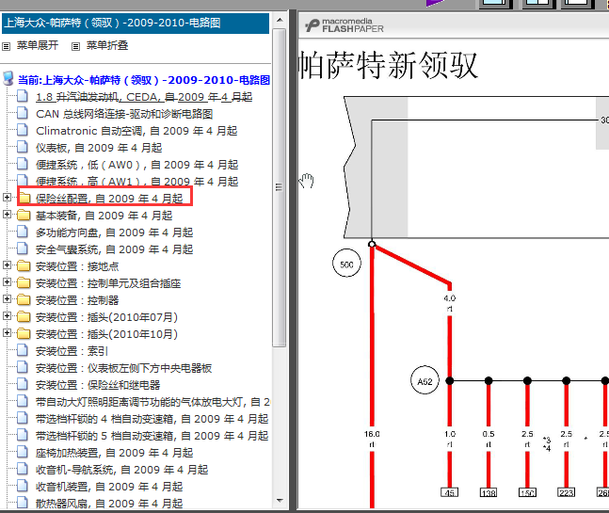Image resolution: width=609 pixels, height=513 pixels.
Task: Expand 安装位置：控制单元及组合插座 plus sign
Action: (7, 282)
